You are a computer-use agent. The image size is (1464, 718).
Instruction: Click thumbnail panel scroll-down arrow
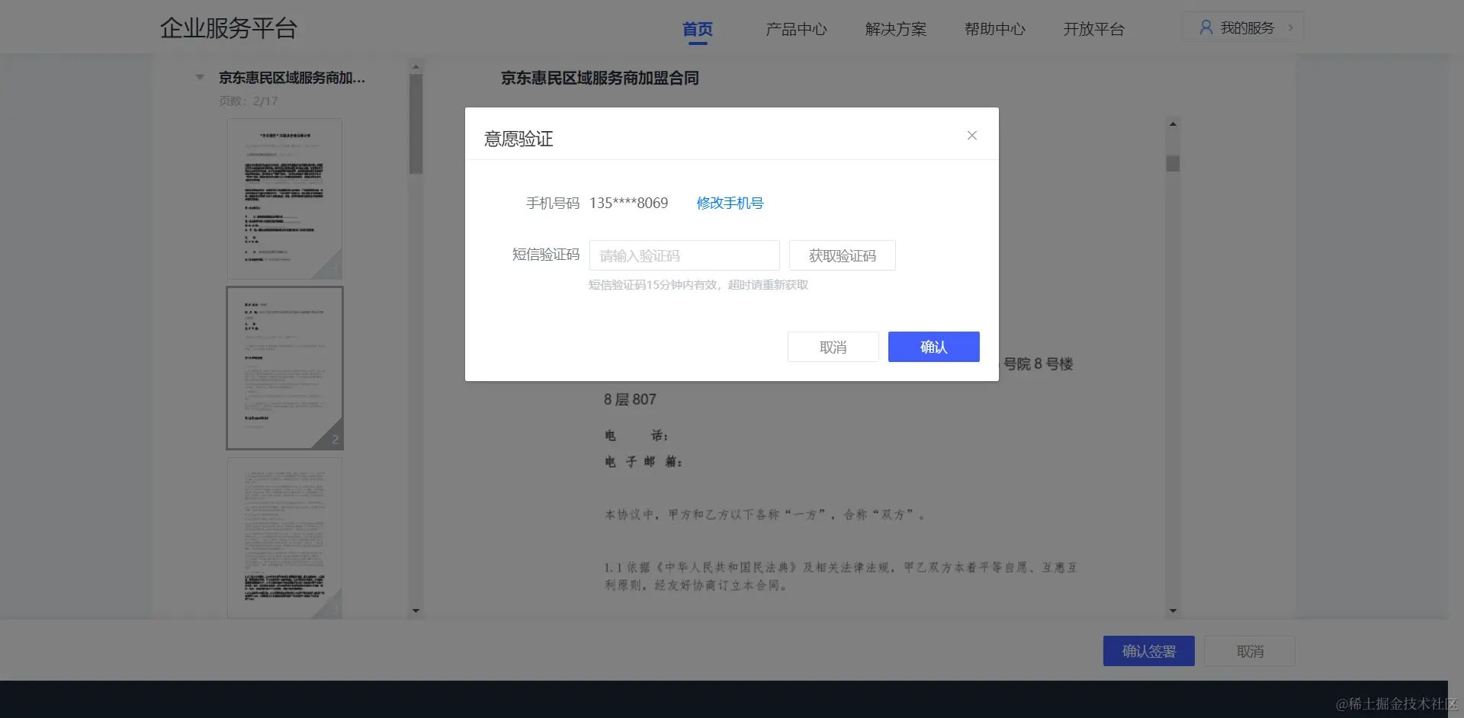pos(416,611)
